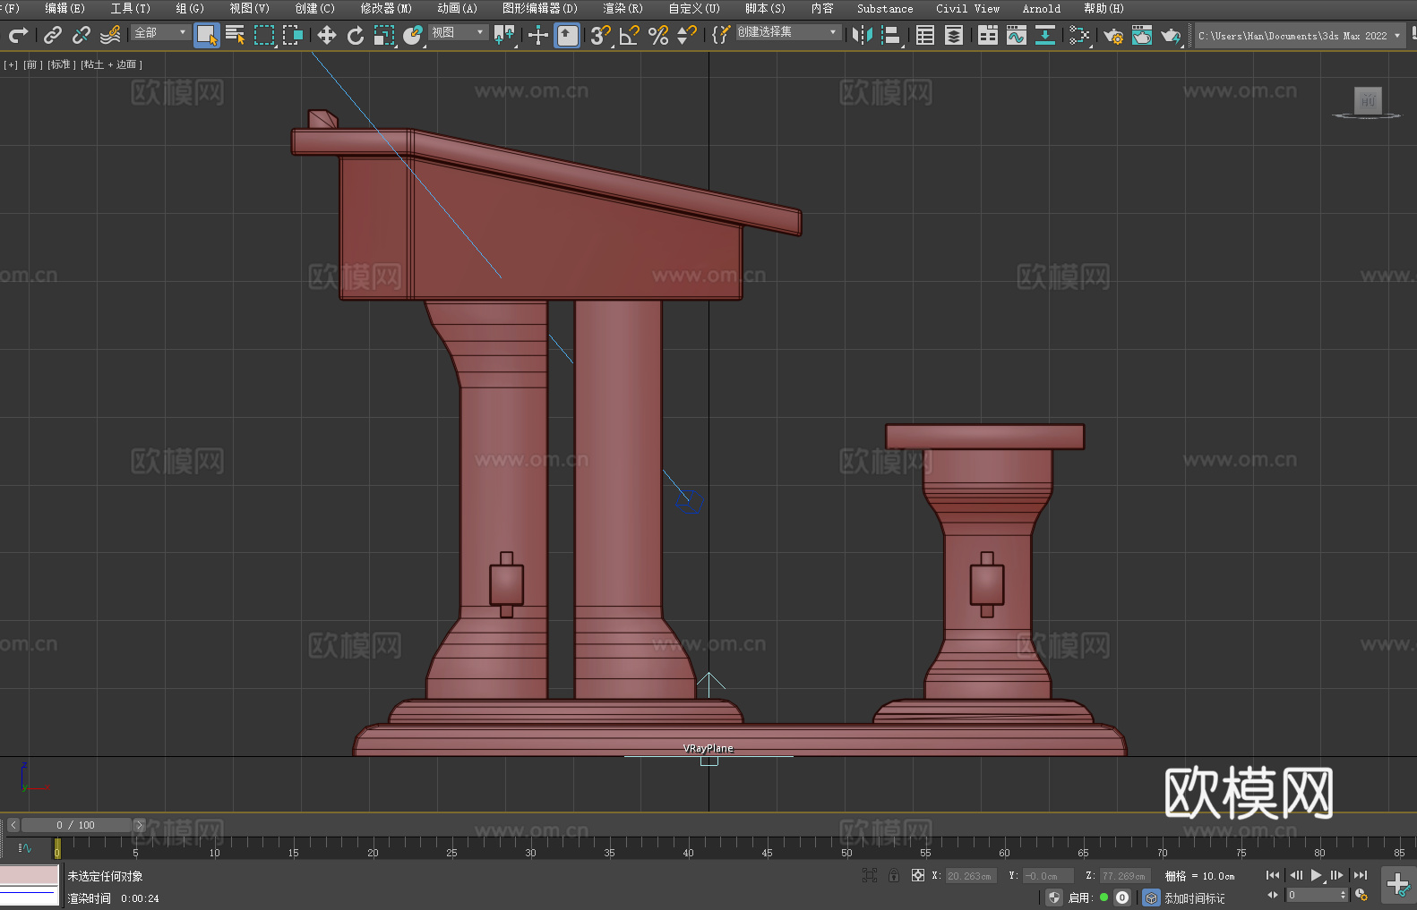Click the ViewCube front face
This screenshot has width=1417, height=910.
coord(1368,100)
